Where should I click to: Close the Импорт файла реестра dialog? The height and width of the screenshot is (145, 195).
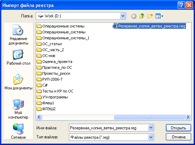(x=189, y=5)
